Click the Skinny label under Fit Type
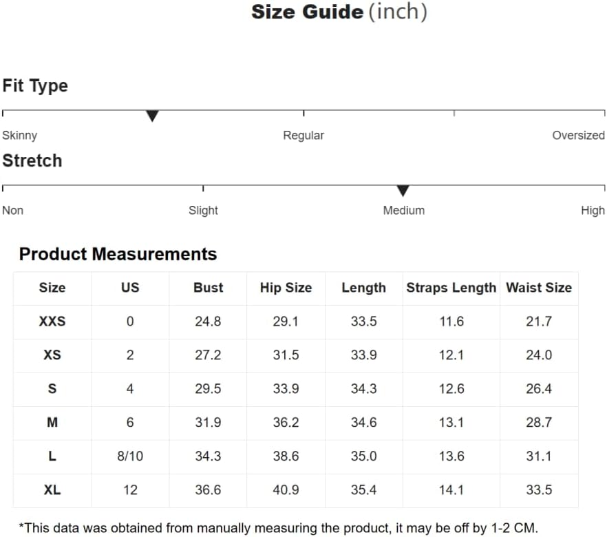607x537 pixels. click(20, 136)
